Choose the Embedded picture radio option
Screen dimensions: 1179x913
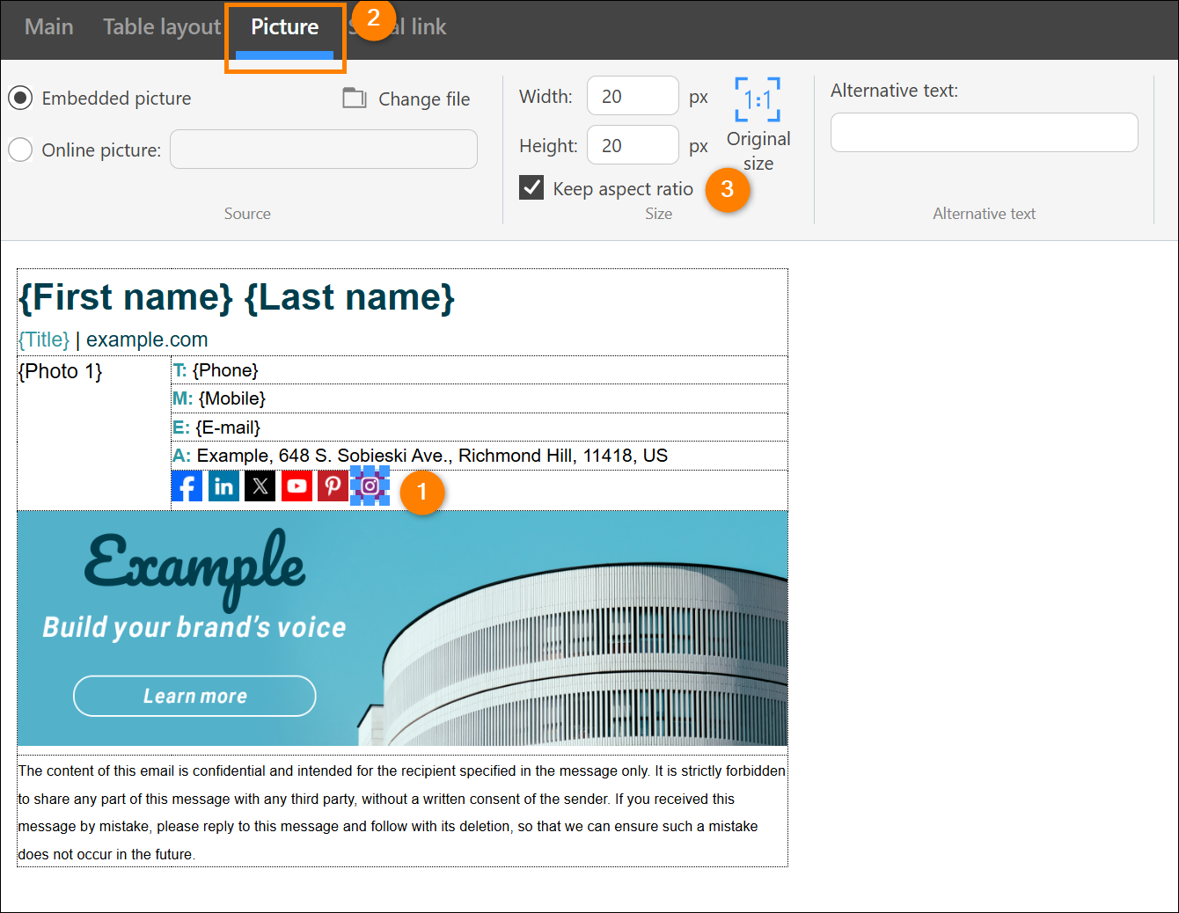click(20, 98)
